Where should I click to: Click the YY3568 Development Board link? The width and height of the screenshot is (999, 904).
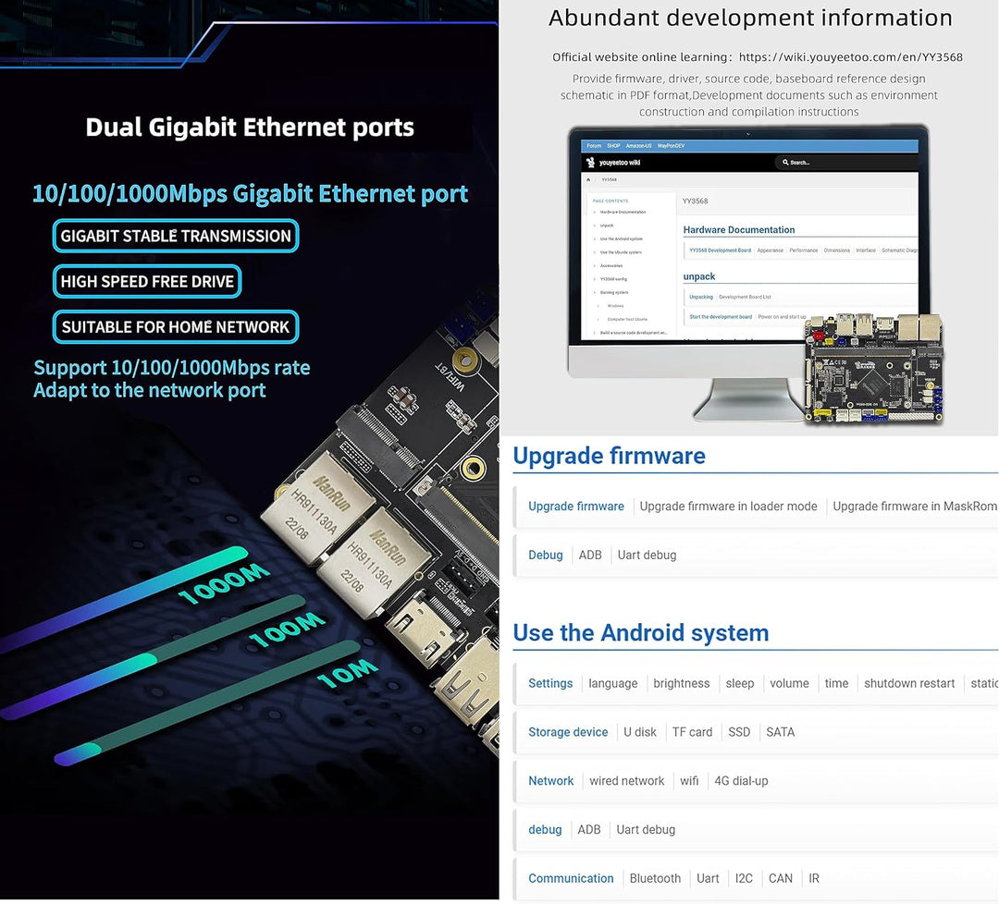pos(720,250)
